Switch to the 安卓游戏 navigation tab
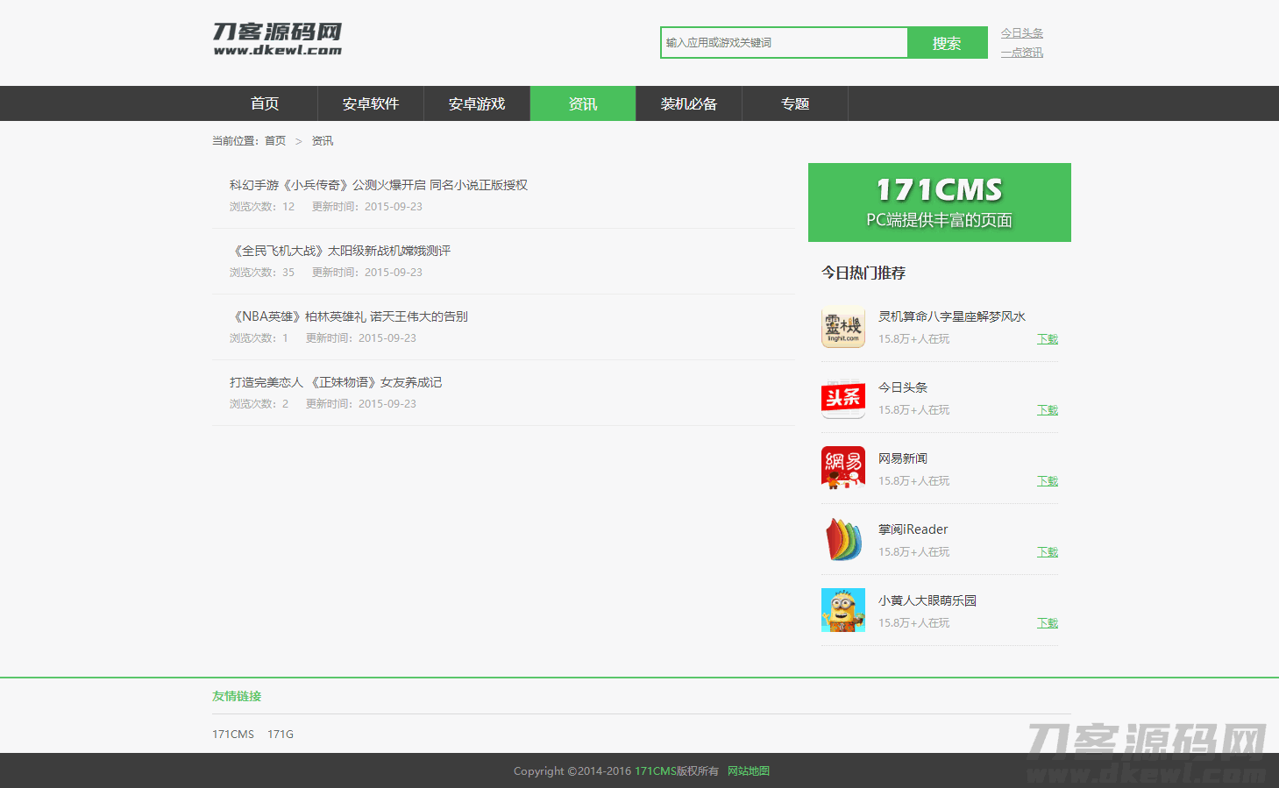This screenshot has width=1279, height=788. click(x=477, y=103)
